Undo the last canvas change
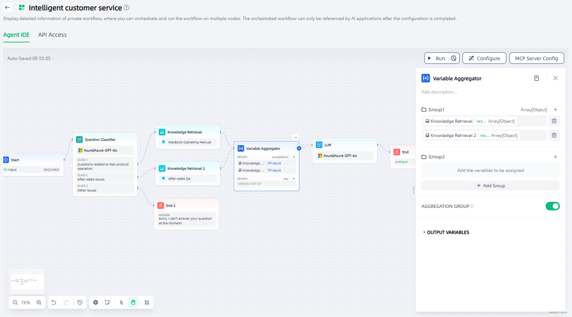Image resolution: width=572 pixels, height=317 pixels. pyautogui.click(x=54, y=302)
